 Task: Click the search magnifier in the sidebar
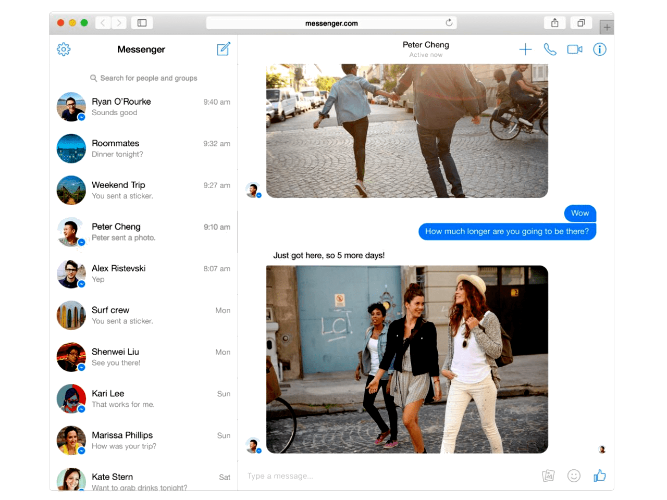(x=94, y=78)
